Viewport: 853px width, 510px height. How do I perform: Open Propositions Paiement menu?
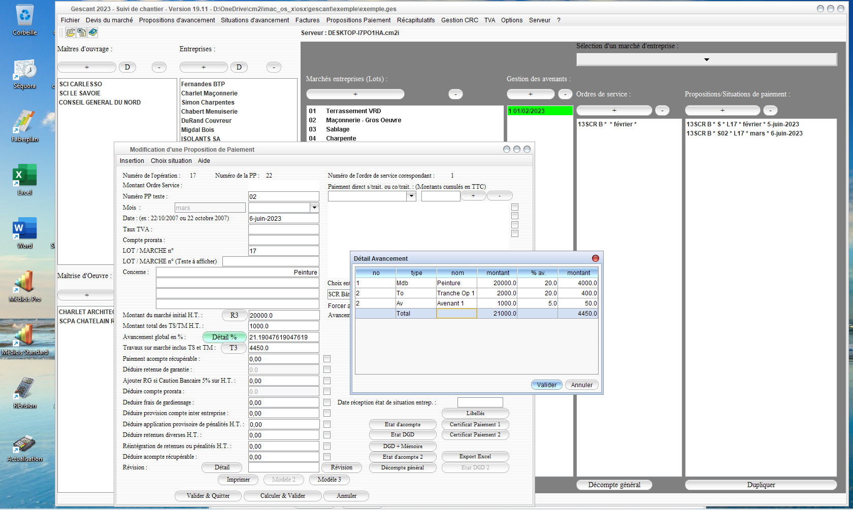click(358, 20)
